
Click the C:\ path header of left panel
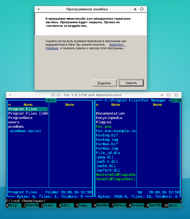coord(51,100)
